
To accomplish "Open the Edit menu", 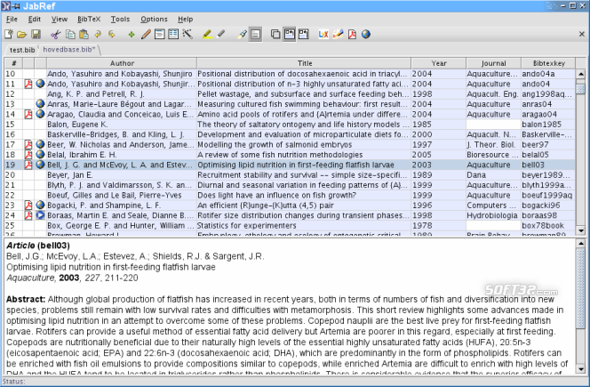I will (35, 20).
